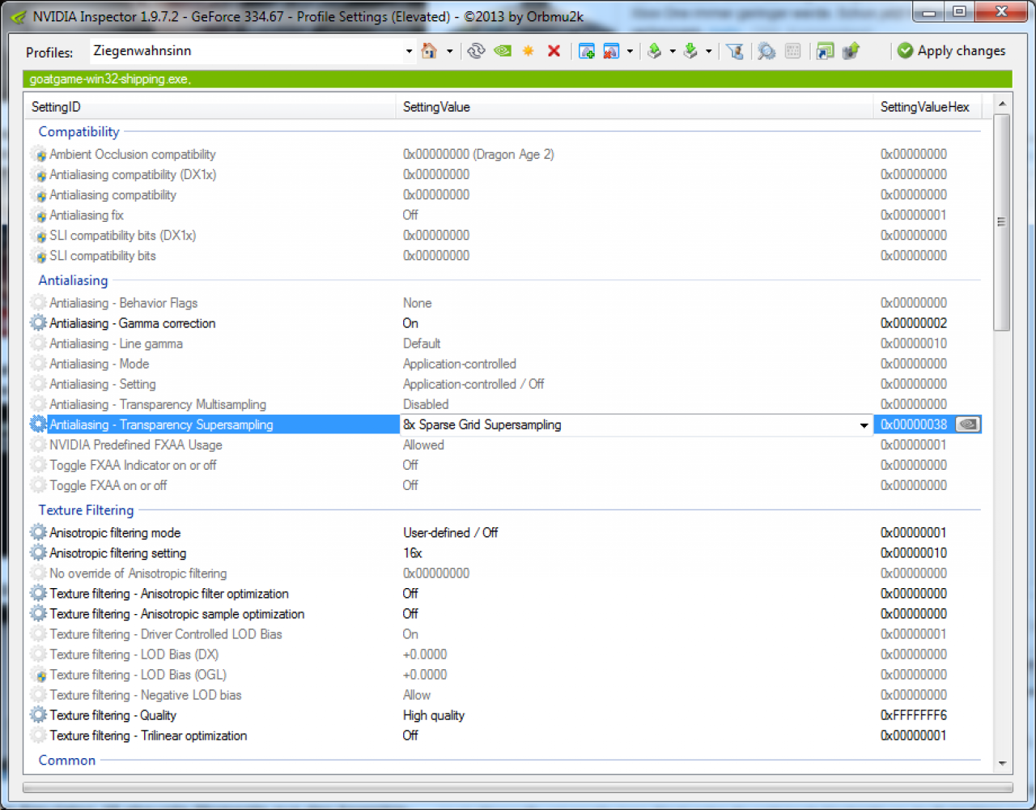Click the gear icon of Antialiasing - Transparency Supersampling
This screenshot has height=810, width=1036.
coord(38,424)
